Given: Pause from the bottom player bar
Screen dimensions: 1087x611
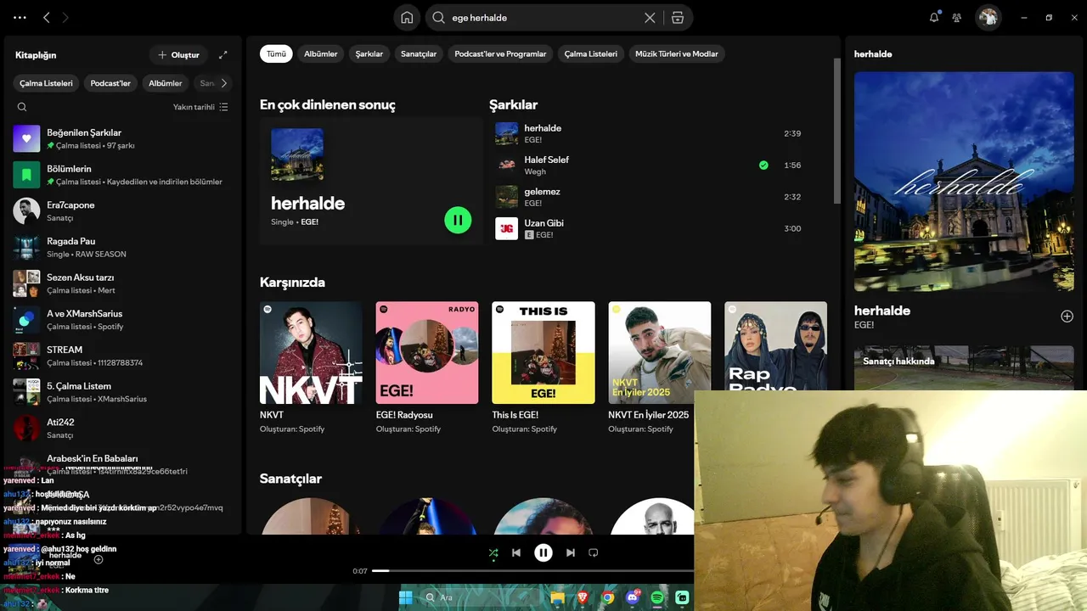Looking at the screenshot, I should point(543,552).
